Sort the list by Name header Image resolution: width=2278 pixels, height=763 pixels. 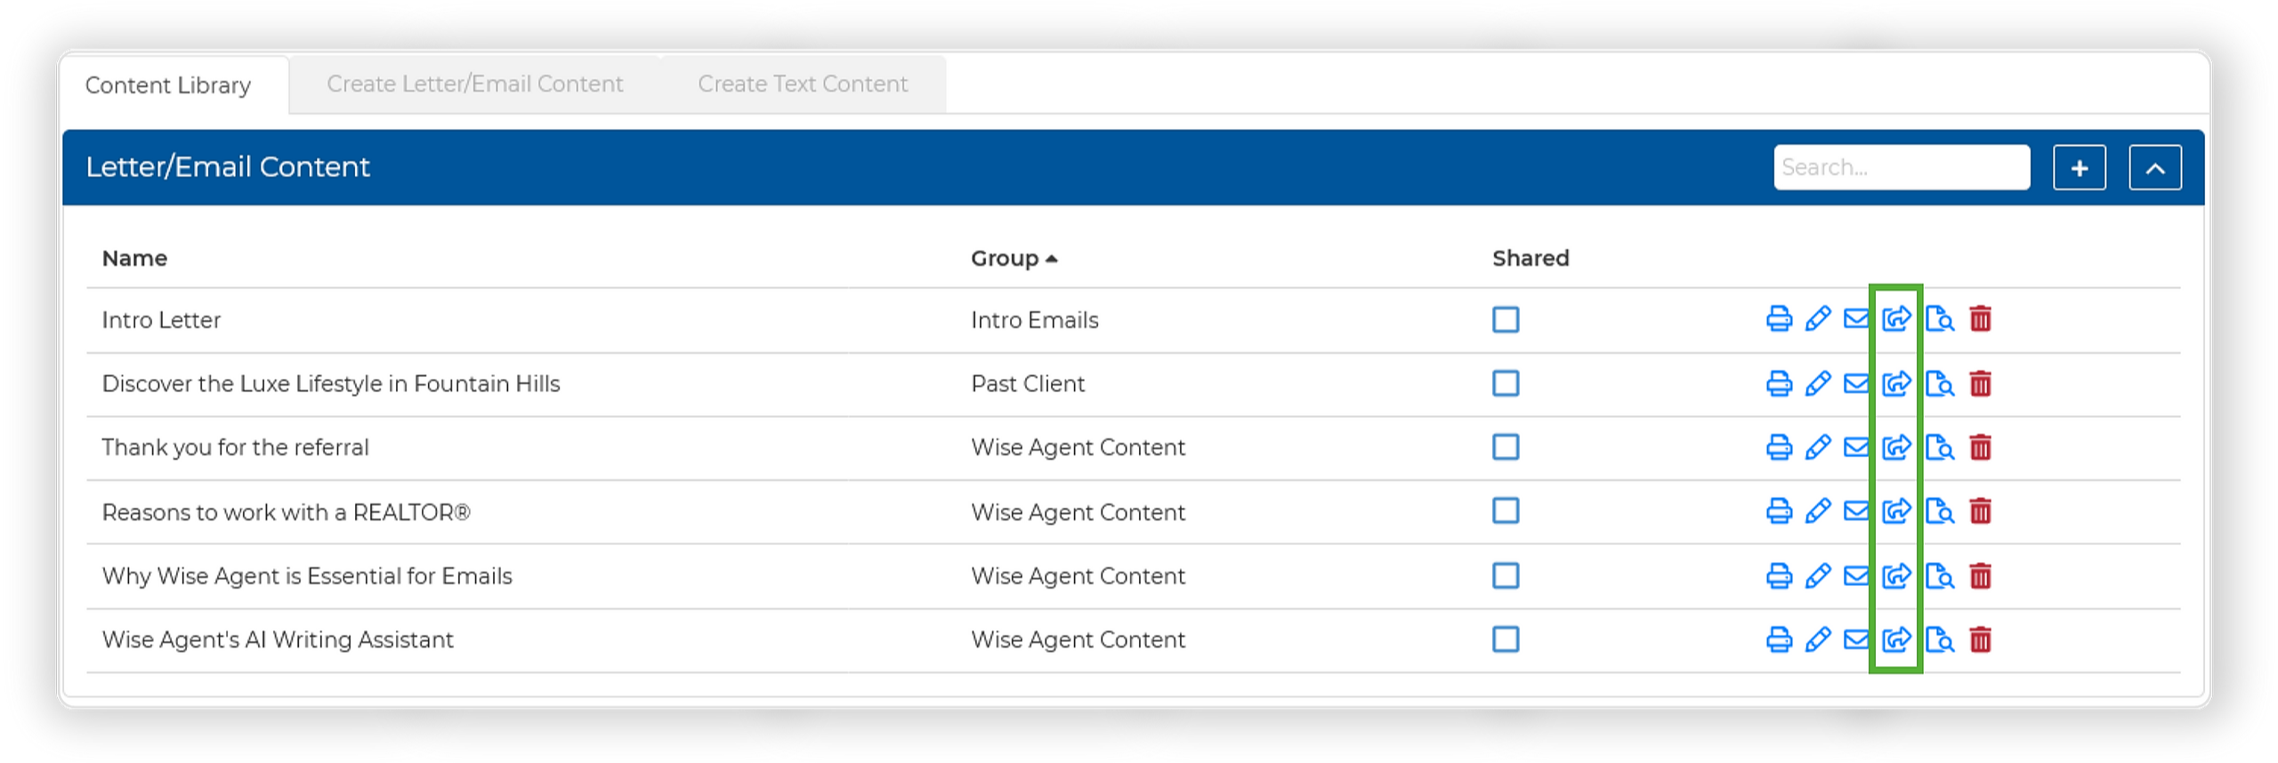(134, 258)
